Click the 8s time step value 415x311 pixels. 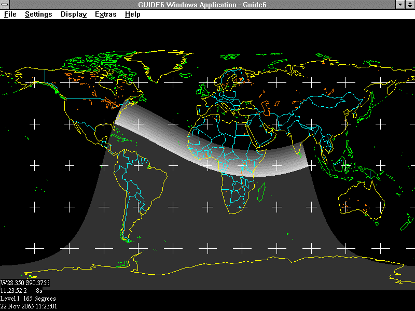[39, 291]
